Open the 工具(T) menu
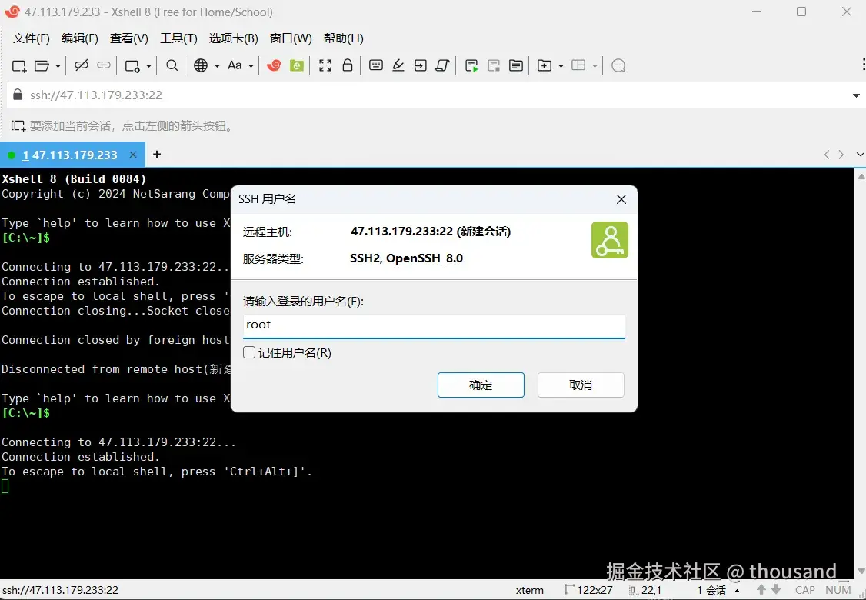The width and height of the screenshot is (866, 600). click(x=178, y=38)
